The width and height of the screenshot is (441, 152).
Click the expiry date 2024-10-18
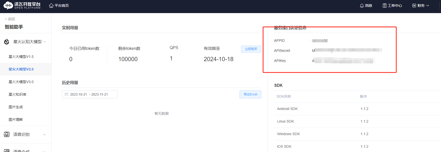219,59
